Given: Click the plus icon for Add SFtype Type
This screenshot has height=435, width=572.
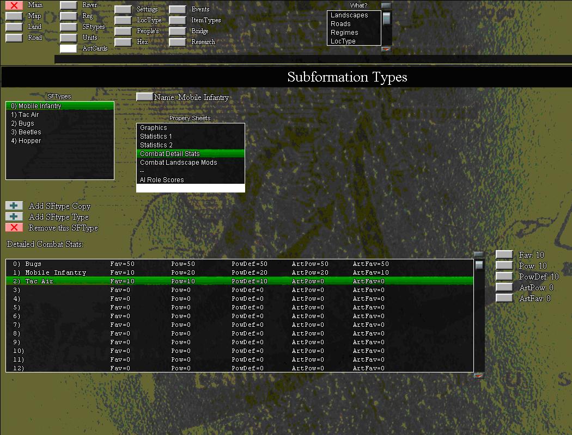Looking at the screenshot, I should [x=14, y=216].
